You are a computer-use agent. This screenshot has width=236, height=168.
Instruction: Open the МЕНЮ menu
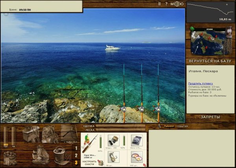(177, 4)
